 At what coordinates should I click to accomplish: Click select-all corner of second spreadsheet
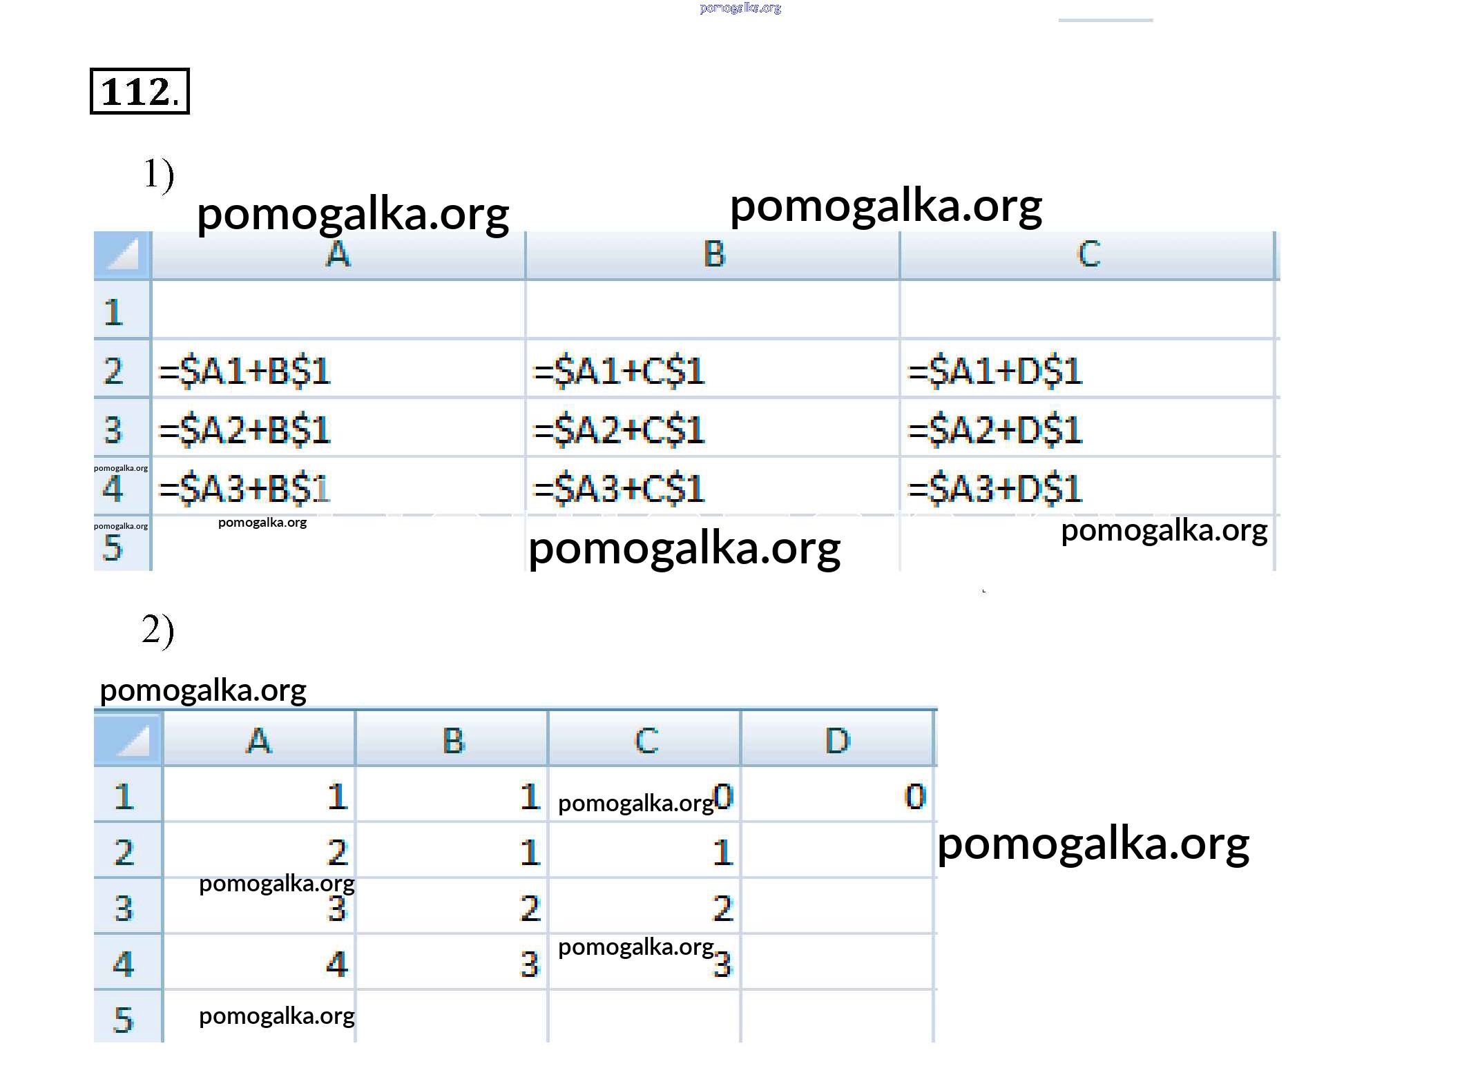tap(128, 740)
